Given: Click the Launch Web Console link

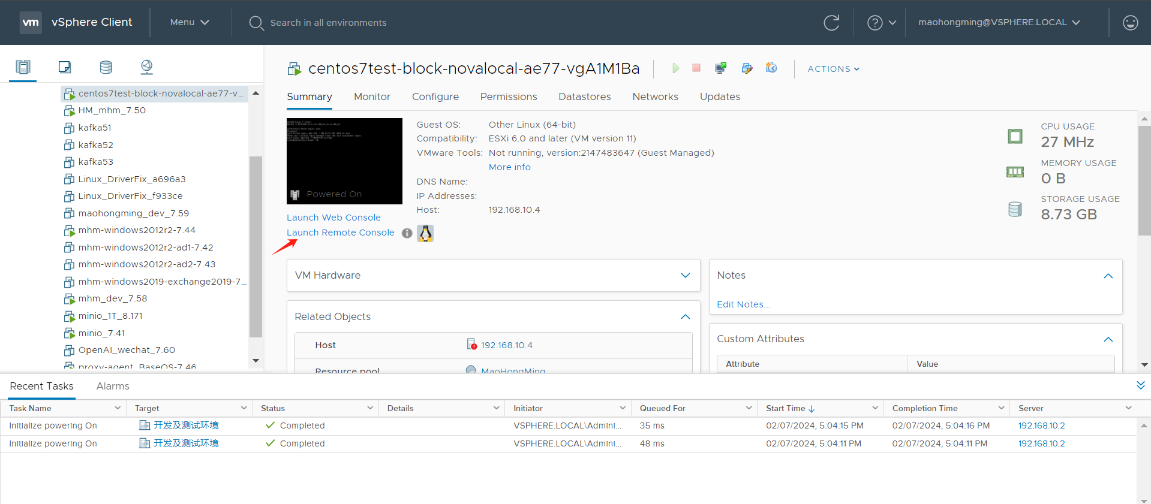Looking at the screenshot, I should click(x=333, y=218).
